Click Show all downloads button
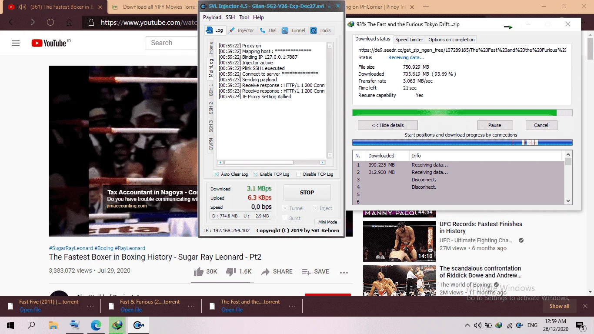594x334 pixels. pos(559,306)
